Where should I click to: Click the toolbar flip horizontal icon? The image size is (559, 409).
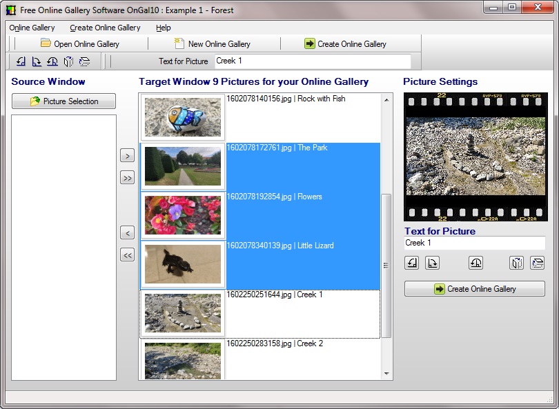[x=68, y=61]
